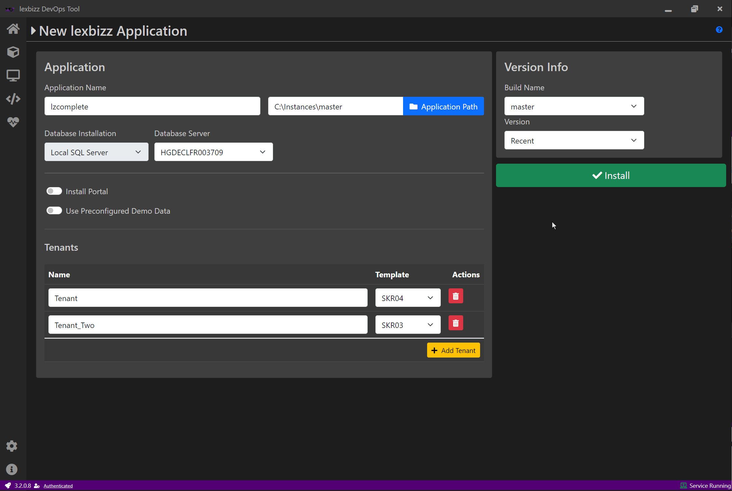Image resolution: width=732 pixels, height=491 pixels.
Task: Click the user icon beside Authenticated
Action: (37, 486)
